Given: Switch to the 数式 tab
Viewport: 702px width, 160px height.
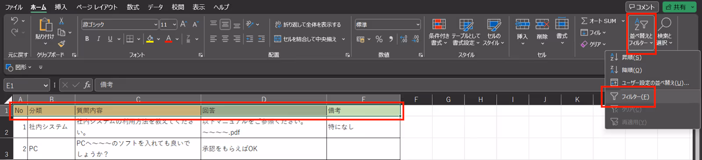Looking at the screenshot, I should [133, 7].
